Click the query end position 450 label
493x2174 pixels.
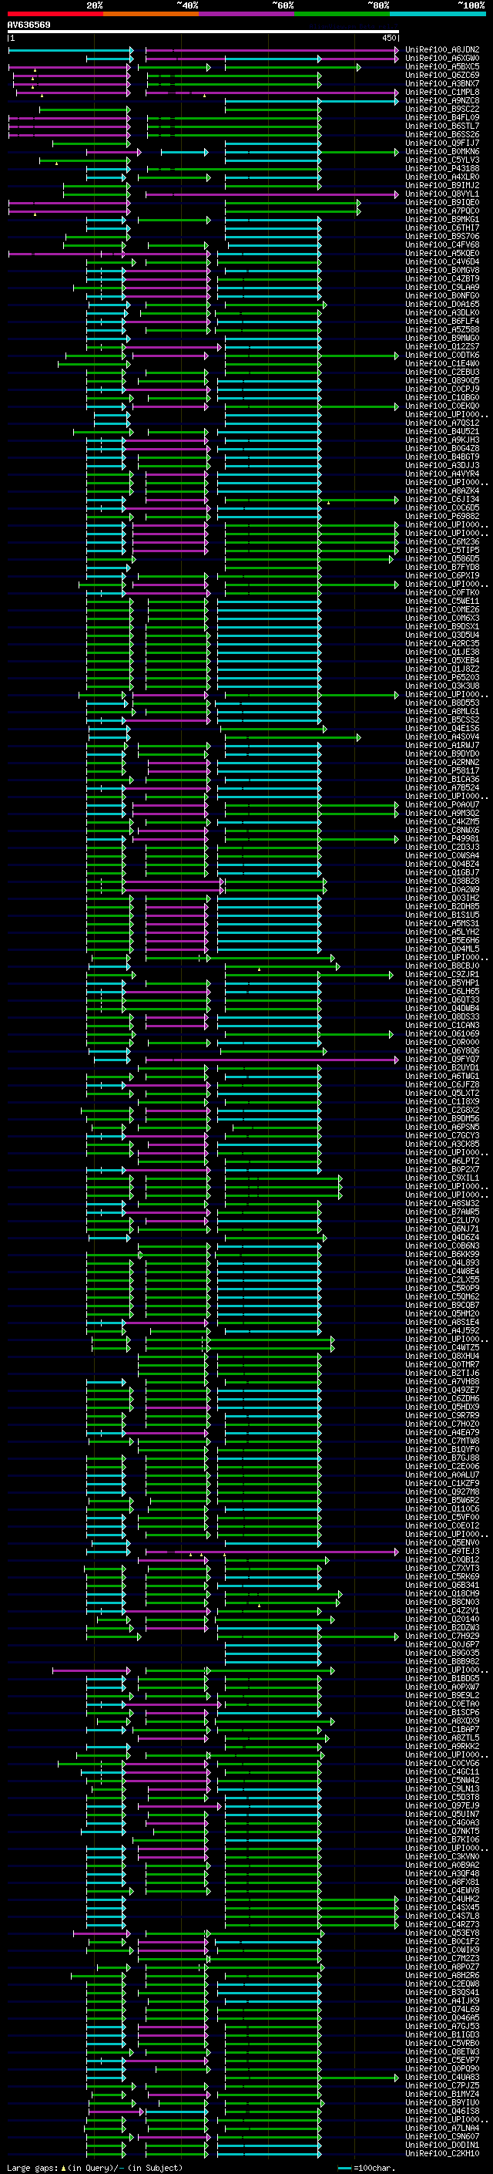click(x=389, y=38)
